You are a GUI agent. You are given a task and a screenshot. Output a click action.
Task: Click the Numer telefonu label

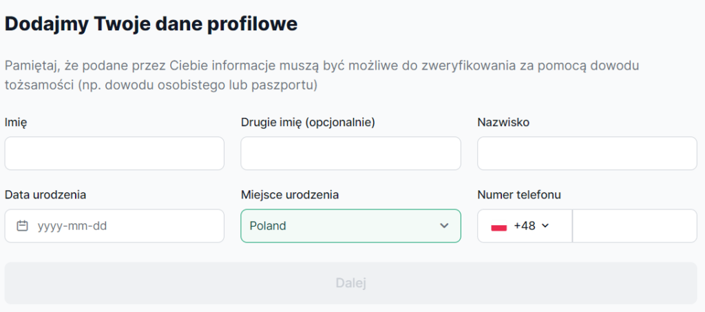tap(519, 195)
